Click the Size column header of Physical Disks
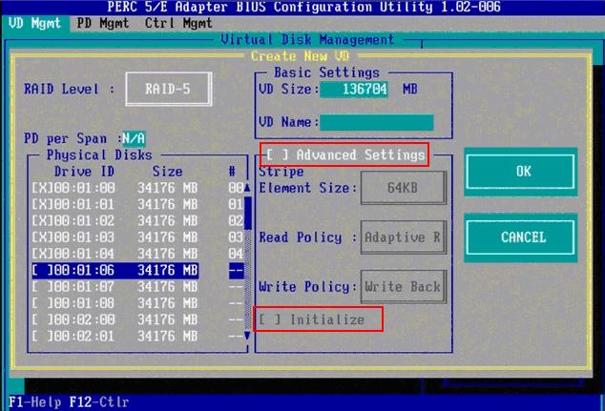The height and width of the screenshot is (411, 605). (167, 172)
